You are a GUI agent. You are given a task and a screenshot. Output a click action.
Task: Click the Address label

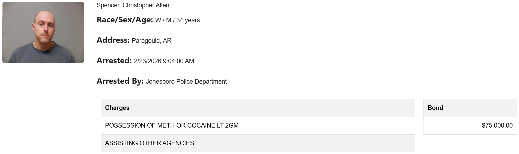(x=113, y=40)
